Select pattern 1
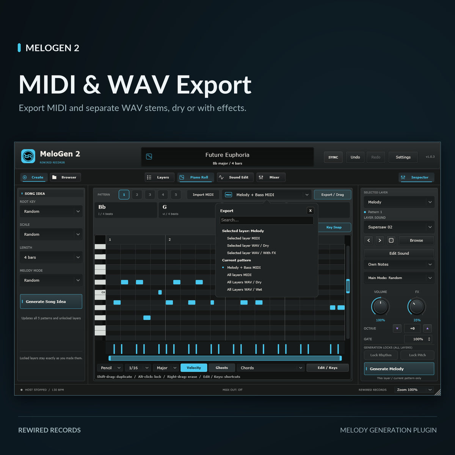Viewport: 455px width, 455px height. [124, 195]
